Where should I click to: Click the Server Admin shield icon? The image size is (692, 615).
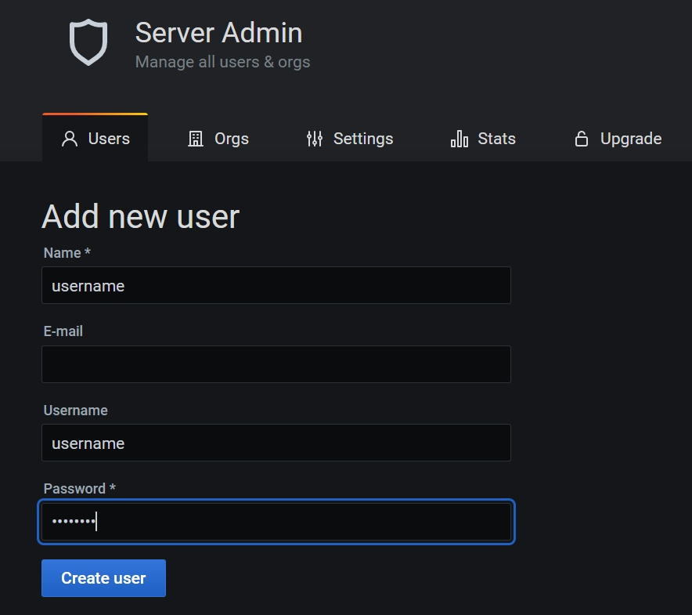click(x=88, y=42)
